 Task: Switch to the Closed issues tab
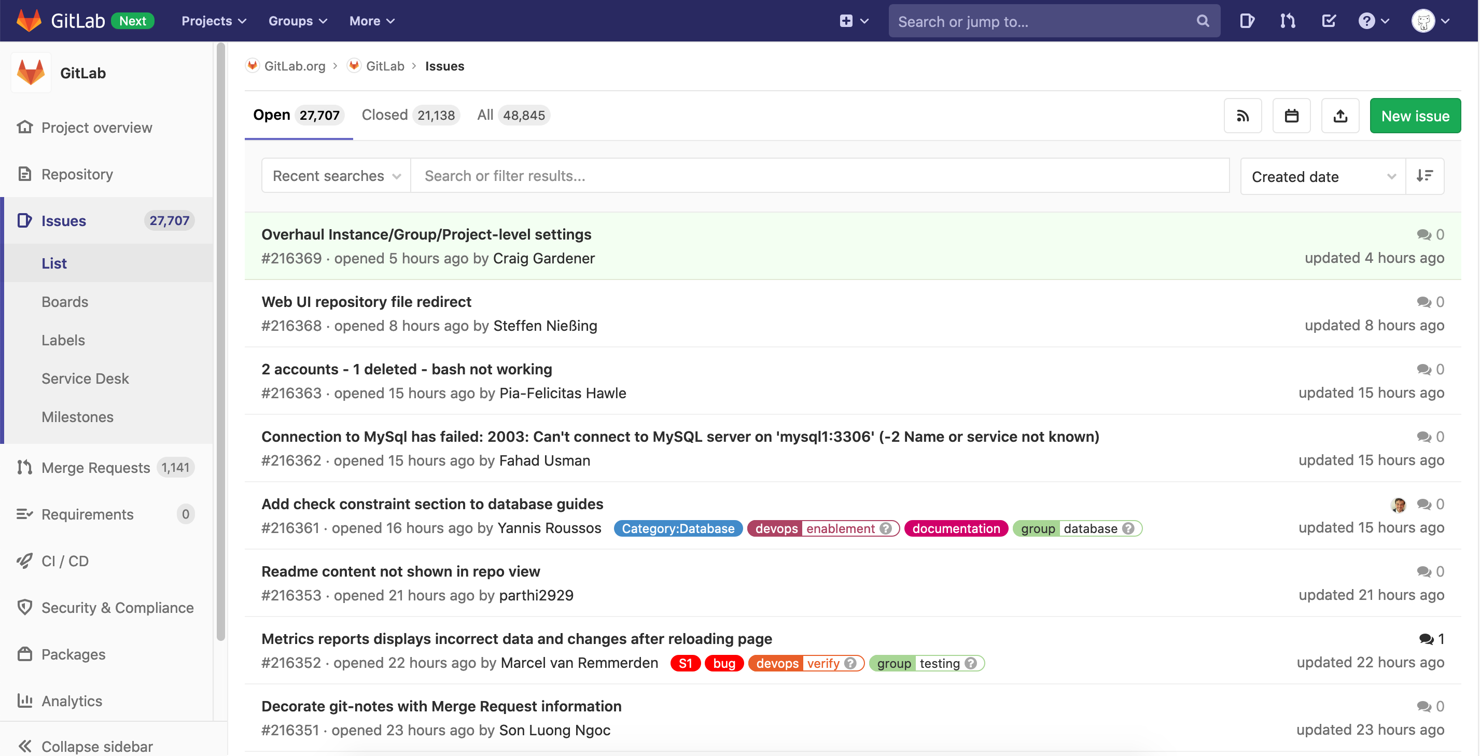point(384,114)
